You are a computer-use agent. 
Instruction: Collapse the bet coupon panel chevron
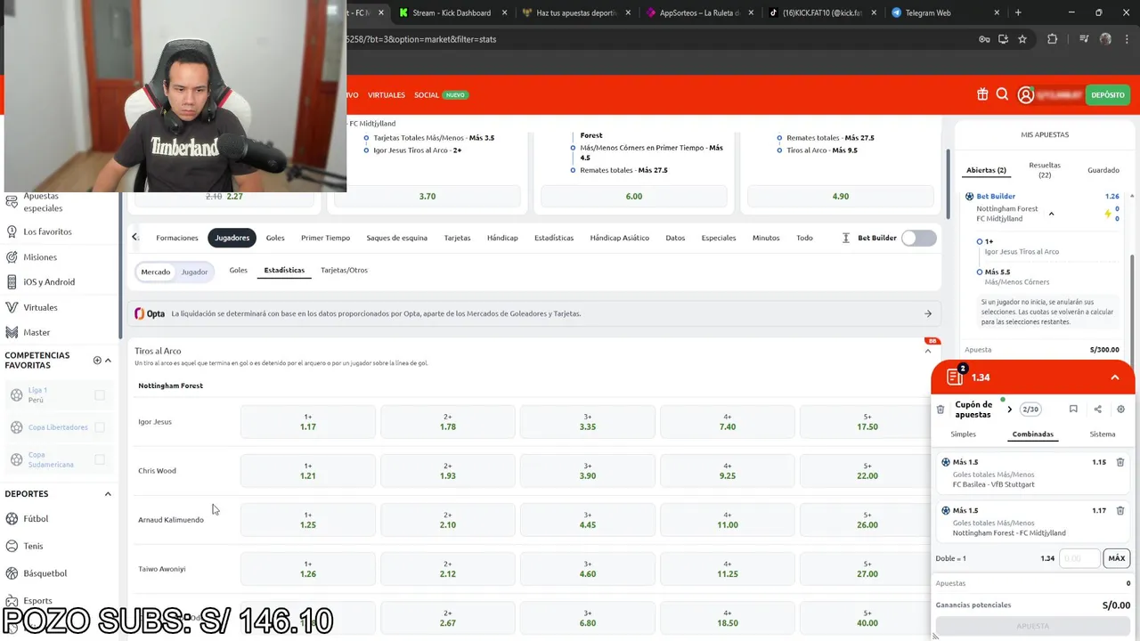1115,377
